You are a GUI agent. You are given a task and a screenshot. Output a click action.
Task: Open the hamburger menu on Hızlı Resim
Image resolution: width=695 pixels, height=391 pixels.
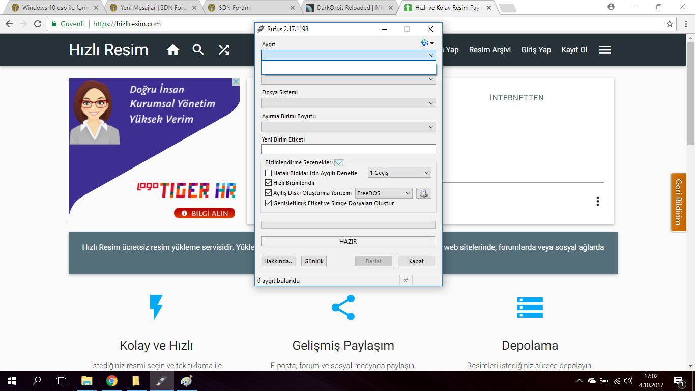coord(605,50)
